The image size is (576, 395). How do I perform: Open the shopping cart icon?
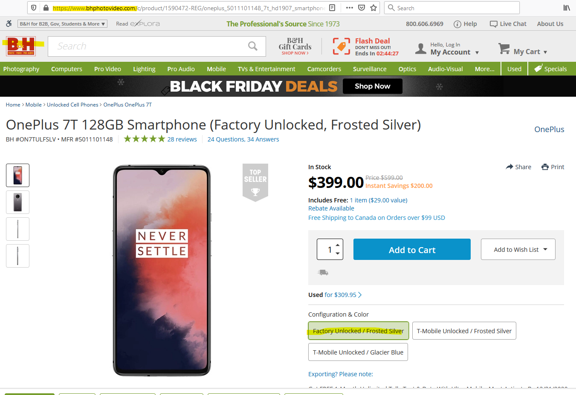tap(504, 49)
